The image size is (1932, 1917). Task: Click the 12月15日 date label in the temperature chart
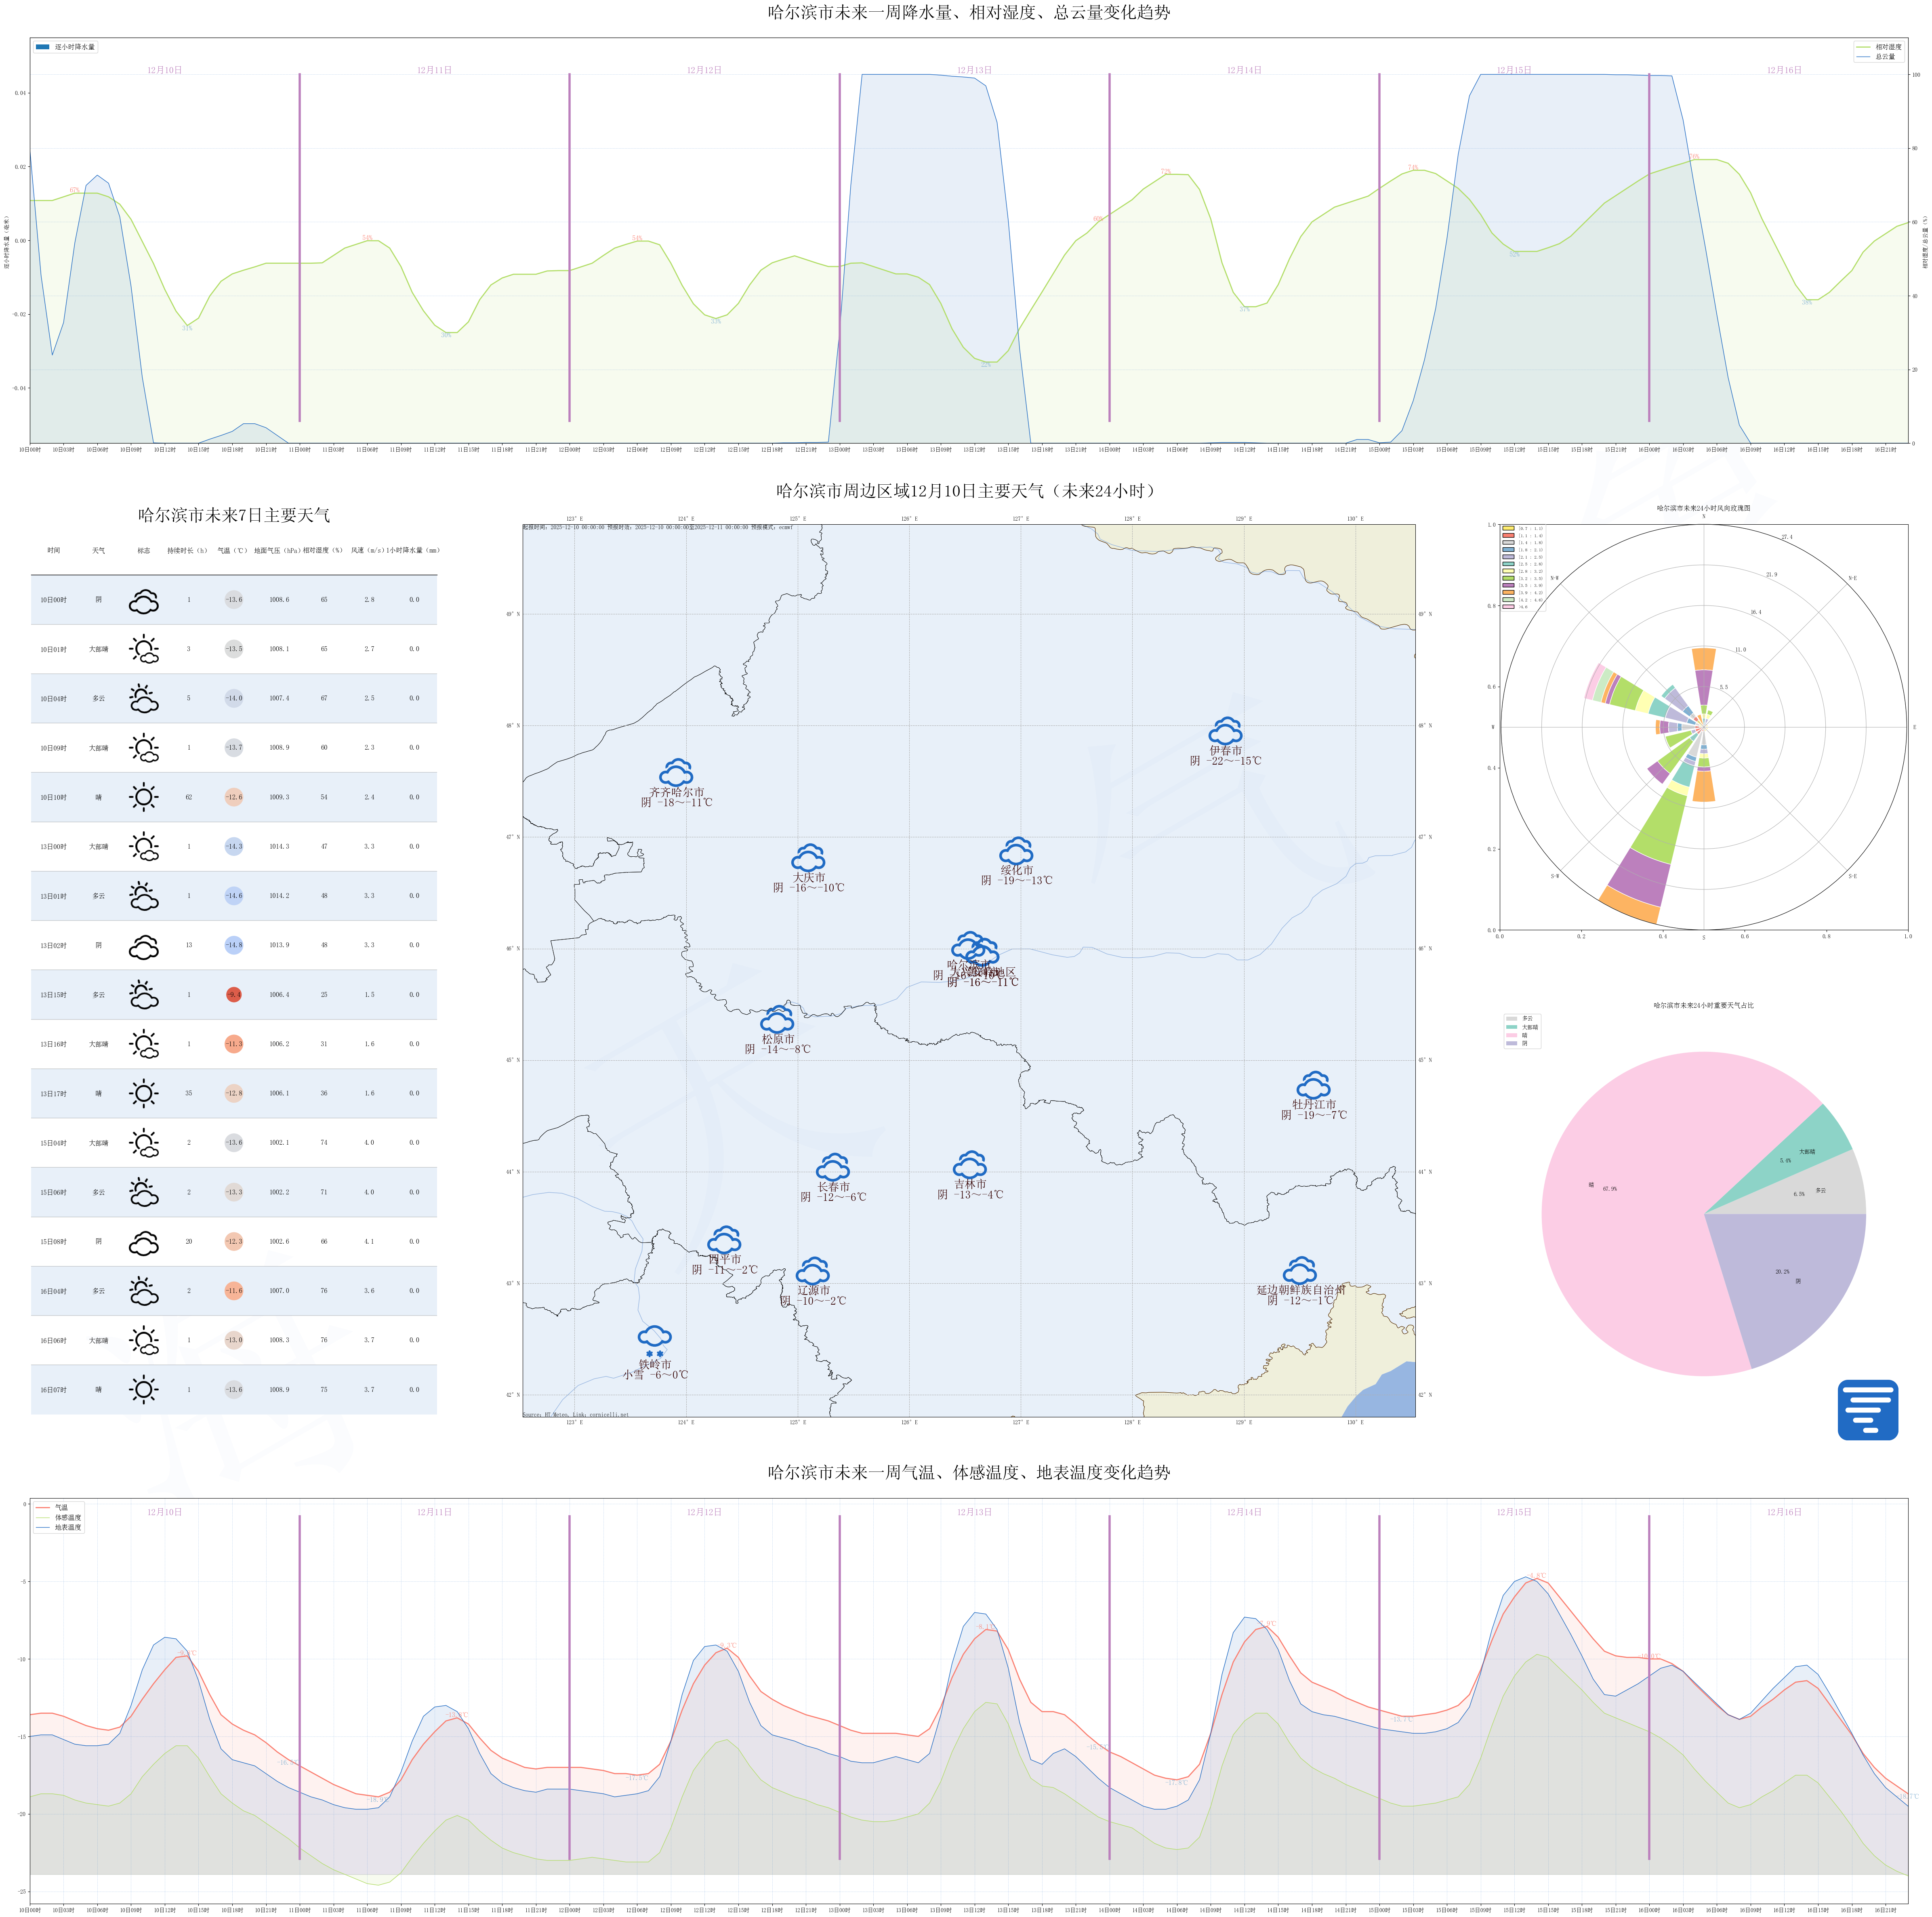(1513, 1512)
